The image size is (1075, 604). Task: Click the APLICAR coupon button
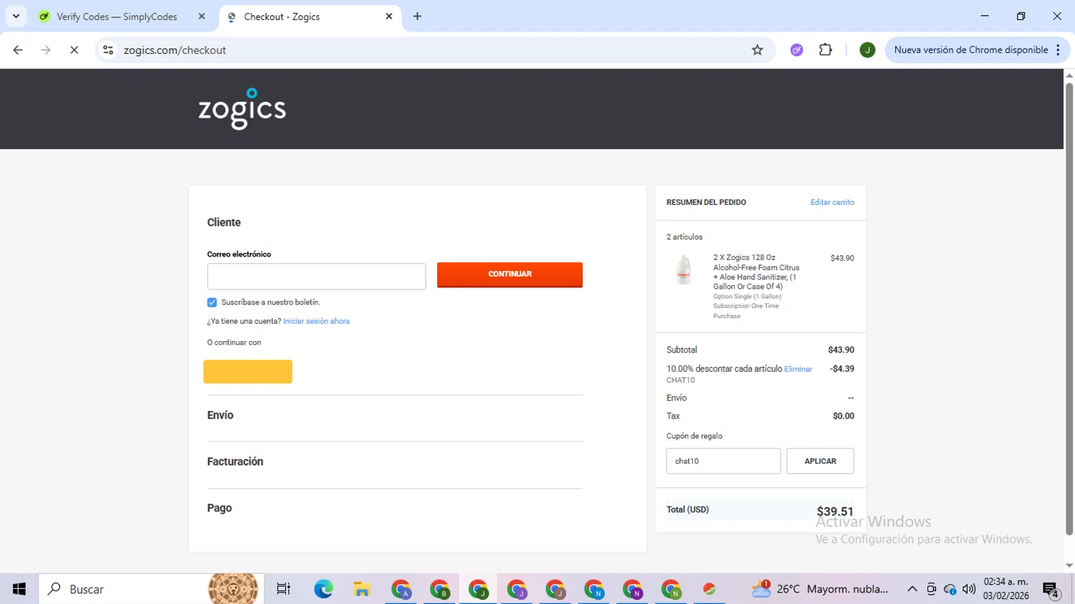pos(820,461)
